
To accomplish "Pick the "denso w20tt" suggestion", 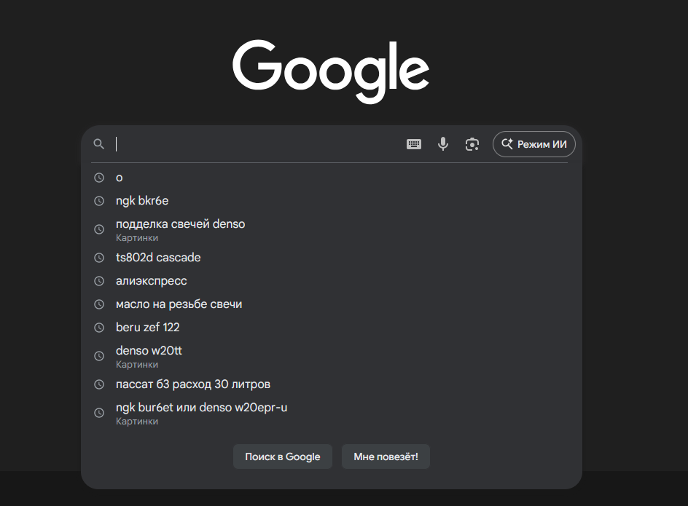I will tap(149, 351).
